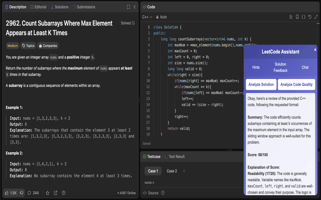321x200 pixels.
Task: Open the C++ language dropdown
Action: coord(147,17)
